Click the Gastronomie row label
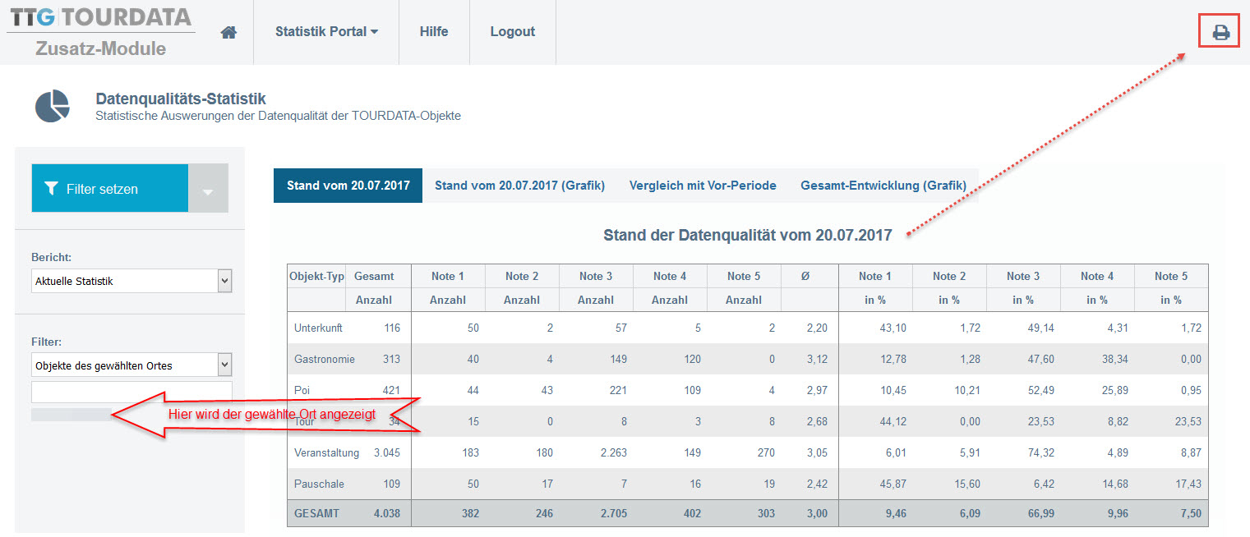Viewport: 1250px width, 537px height. (x=325, y=360)
